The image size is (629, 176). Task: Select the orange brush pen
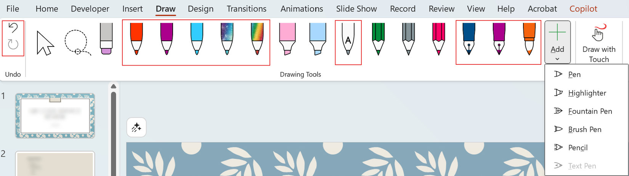click(529, 39)
